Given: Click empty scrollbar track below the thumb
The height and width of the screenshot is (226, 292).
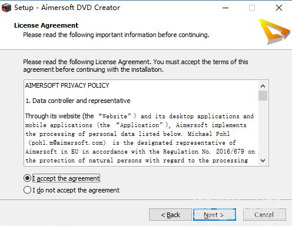Looking at the screenshot, I should click(x=263, y=128).
